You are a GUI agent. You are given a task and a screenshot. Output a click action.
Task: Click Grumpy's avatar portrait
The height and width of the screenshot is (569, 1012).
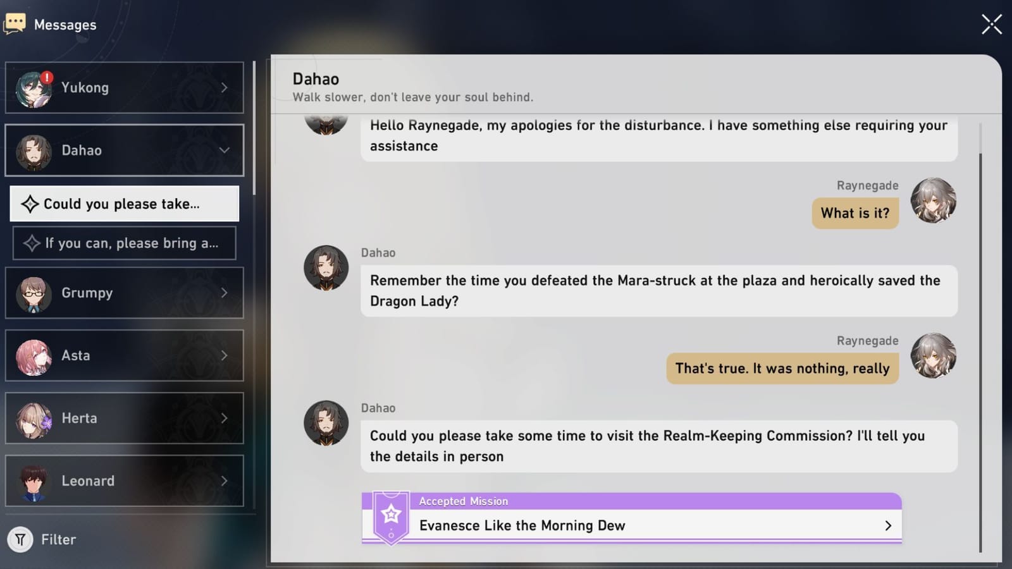coord(34,293)
